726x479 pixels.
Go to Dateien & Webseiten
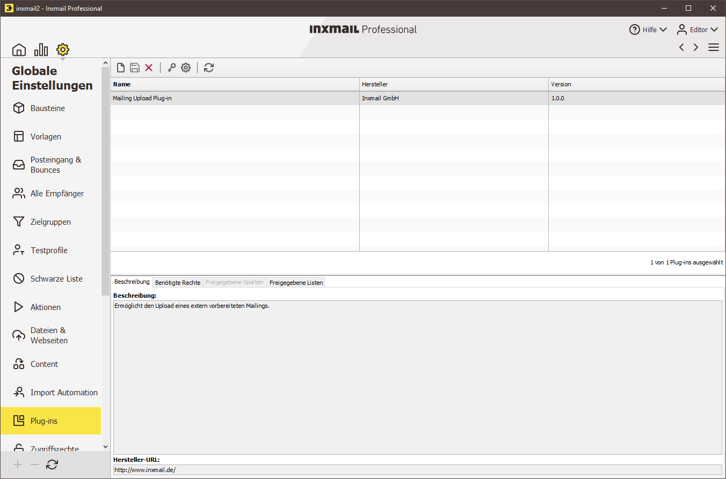point(51,335)
